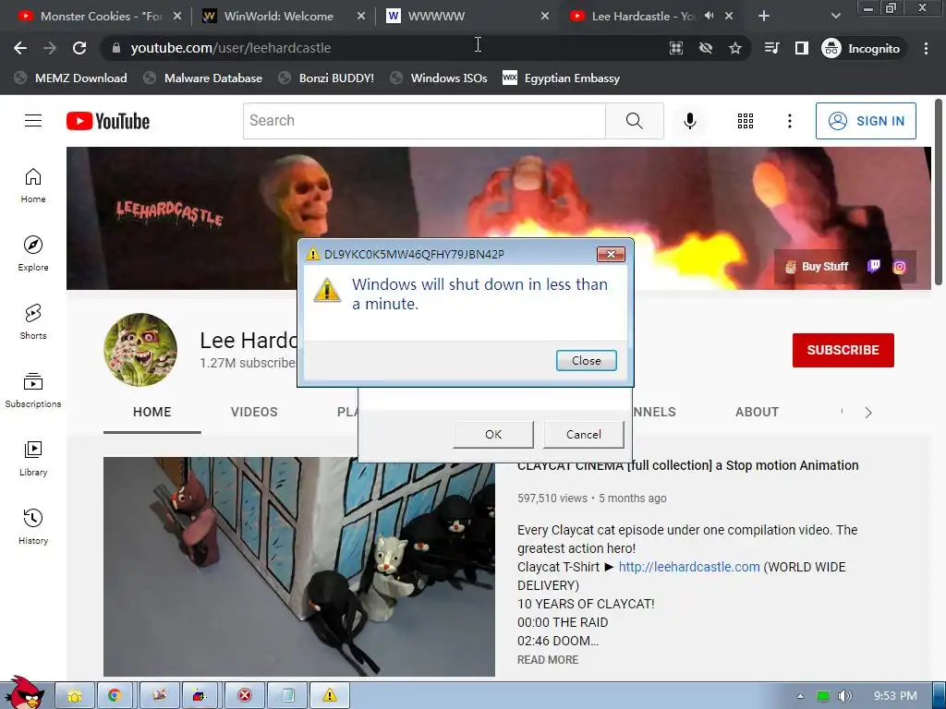
Task: Open Explore in YouTube sidebar
Action: click(x=33, y=254)
